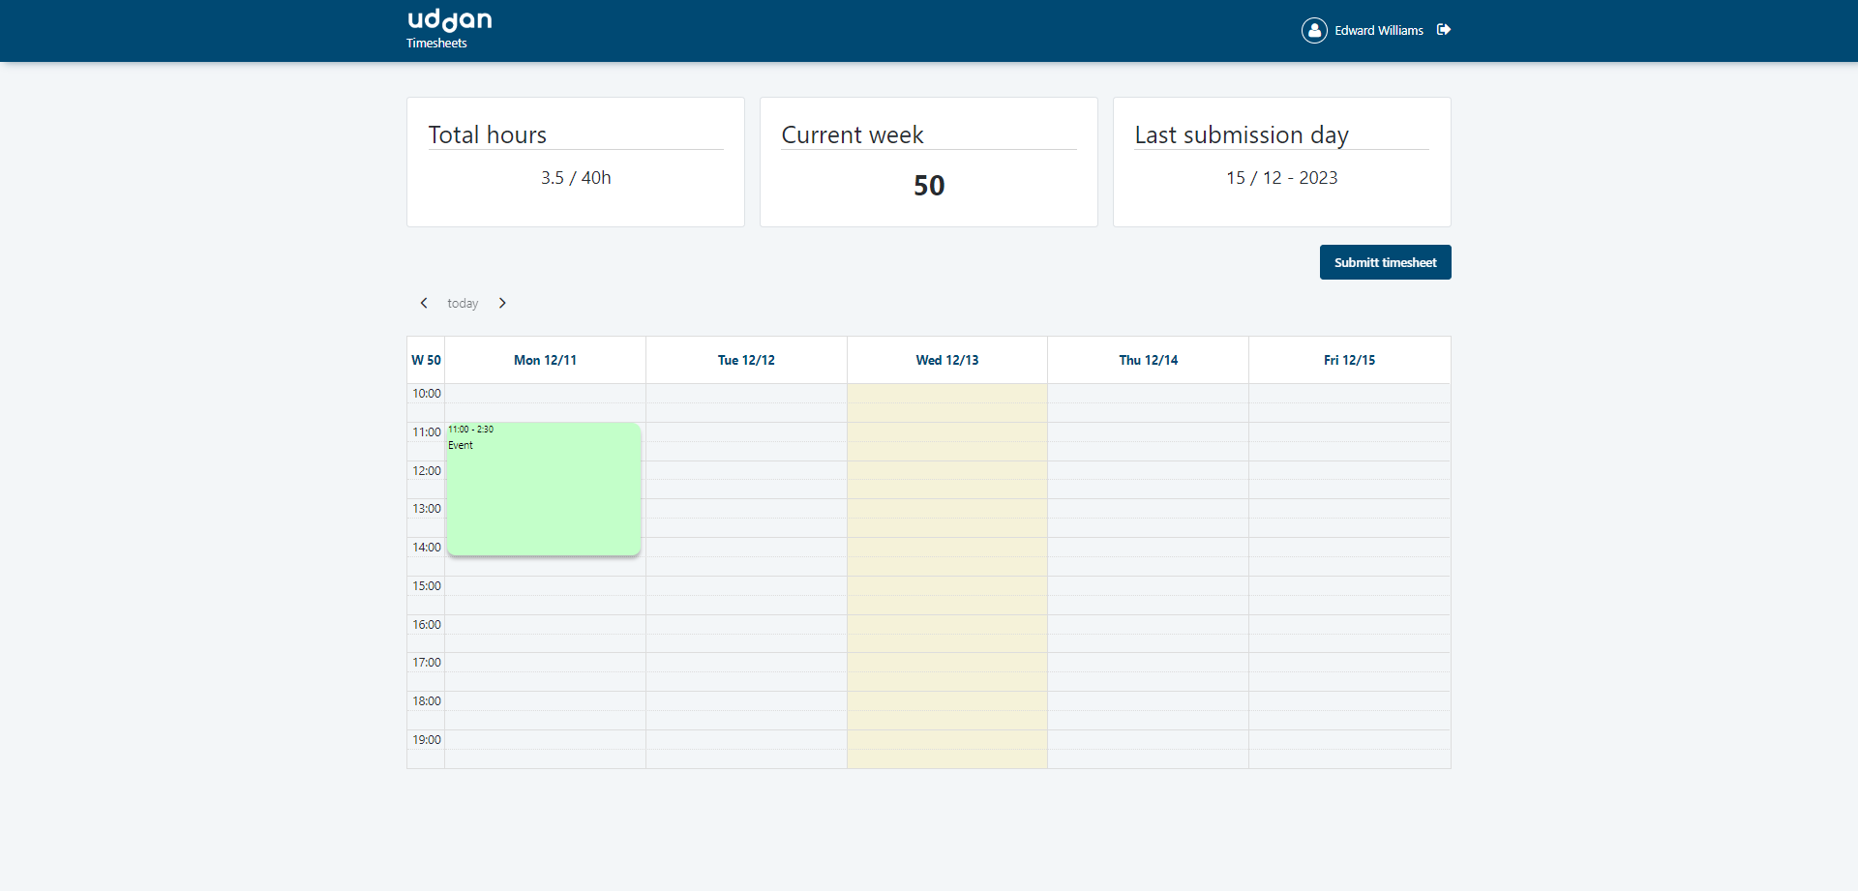Viewport: 1858px width, 891px height.
Task: Select the Wed 12/13 column header
Action: [946, 360]
